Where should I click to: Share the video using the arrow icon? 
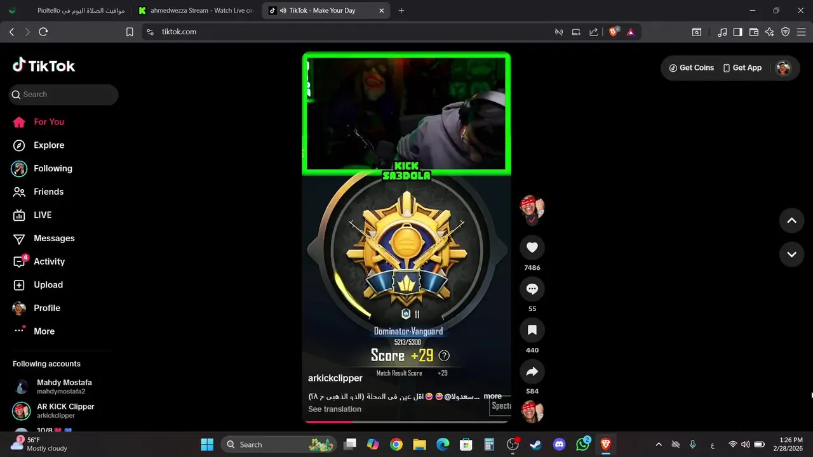(532, 371)
